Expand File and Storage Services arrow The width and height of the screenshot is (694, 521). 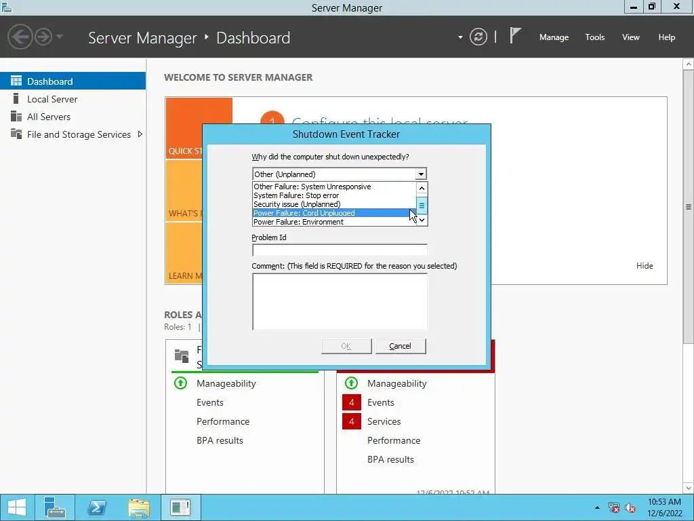pos(140,134)
